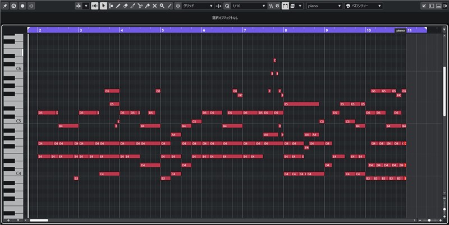Select the Line tool
This screenshot has width=449, height=225.
pos(169,6)
